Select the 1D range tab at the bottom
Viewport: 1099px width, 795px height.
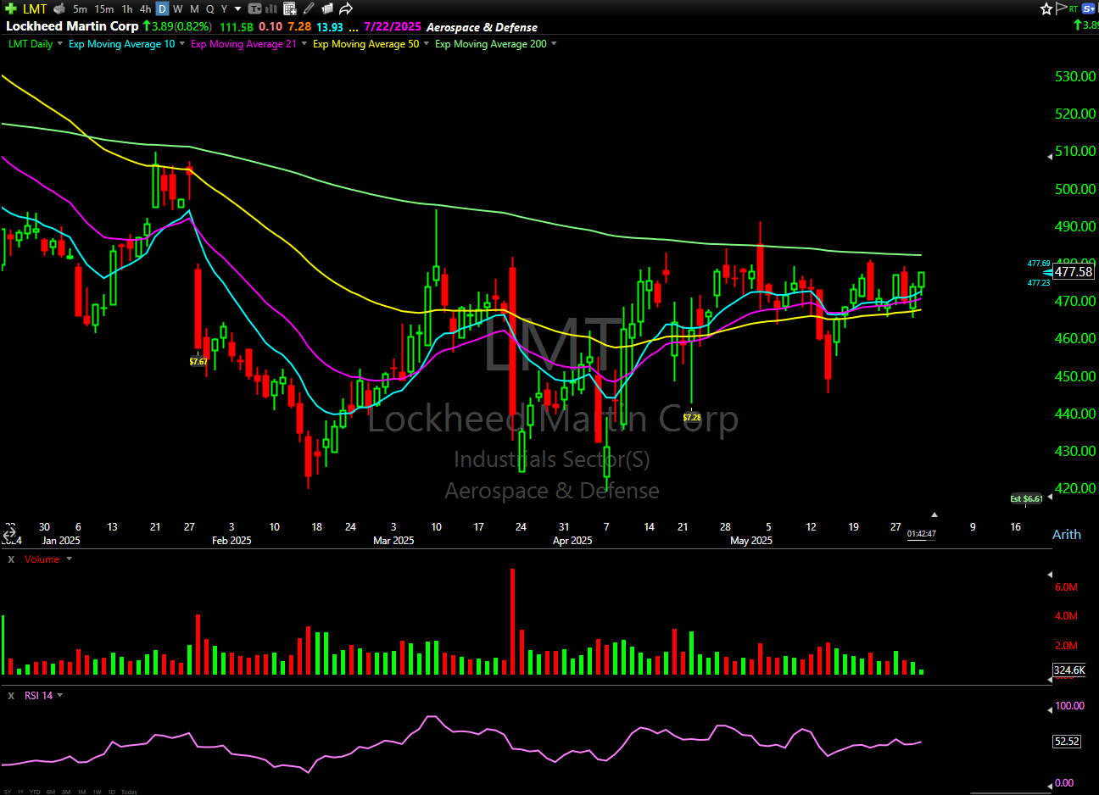click(111, 792)
